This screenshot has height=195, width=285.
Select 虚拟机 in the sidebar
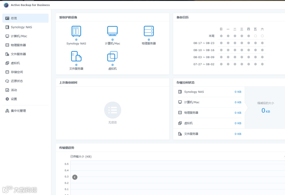click(x=25, y=63)
